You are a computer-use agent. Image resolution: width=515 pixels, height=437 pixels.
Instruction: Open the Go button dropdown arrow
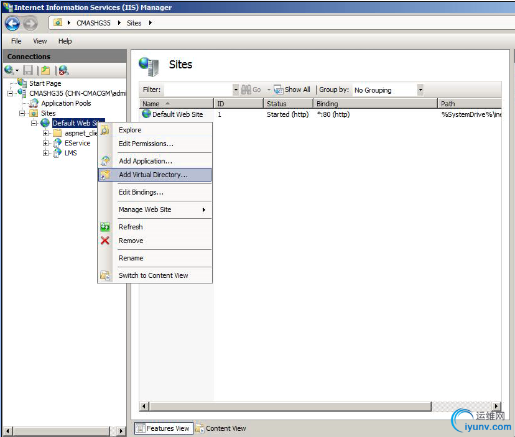click(269, 90)
